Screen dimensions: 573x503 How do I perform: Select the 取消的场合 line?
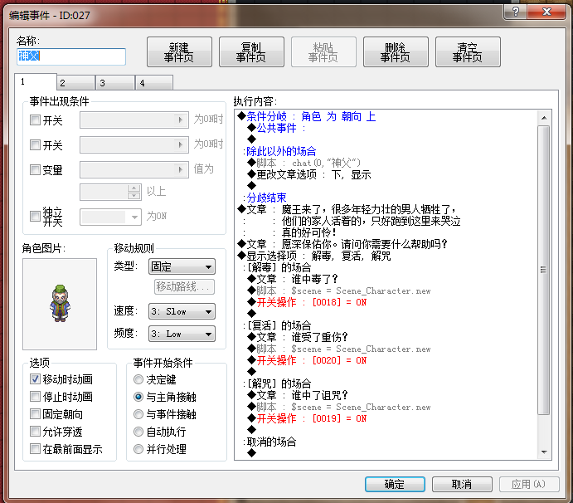(270, 442)
